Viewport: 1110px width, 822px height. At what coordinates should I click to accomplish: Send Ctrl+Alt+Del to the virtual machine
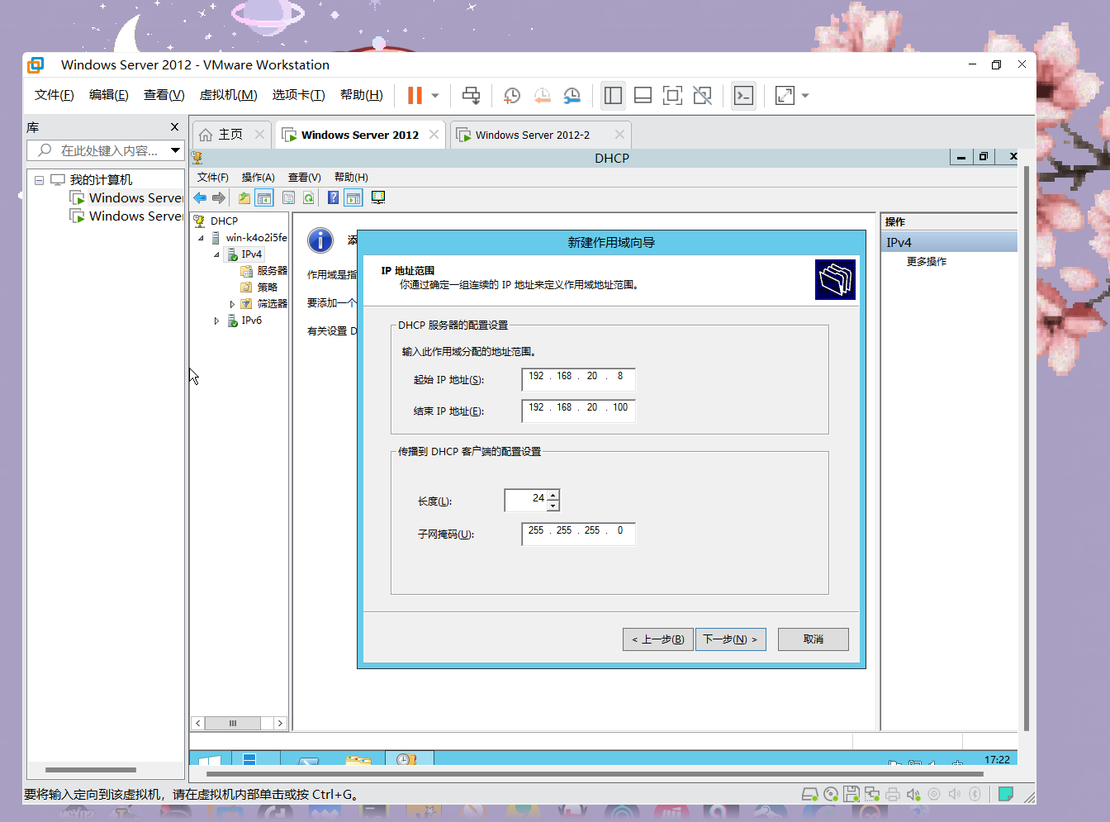[x=471, y=96]
